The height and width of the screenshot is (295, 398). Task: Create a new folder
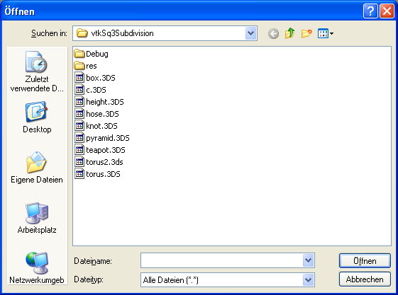pos(306,33)
